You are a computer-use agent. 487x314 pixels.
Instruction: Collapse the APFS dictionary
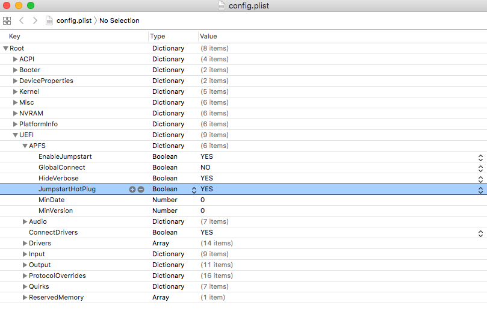(25, 146)
